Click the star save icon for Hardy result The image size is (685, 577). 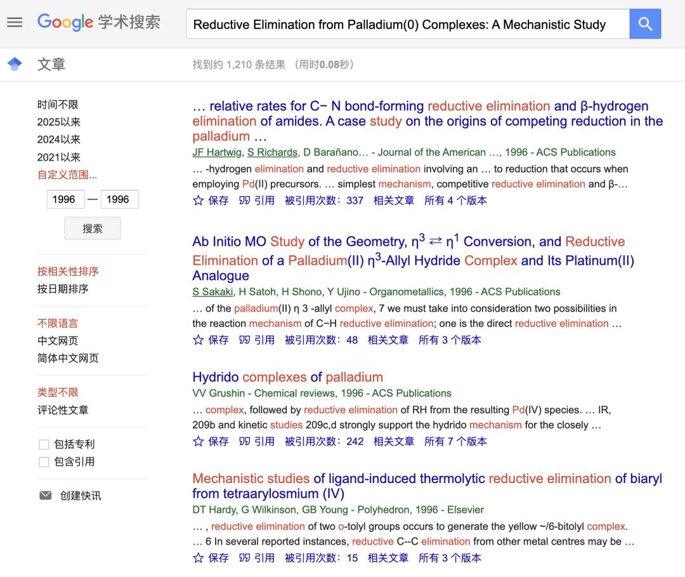coord(199,558)
